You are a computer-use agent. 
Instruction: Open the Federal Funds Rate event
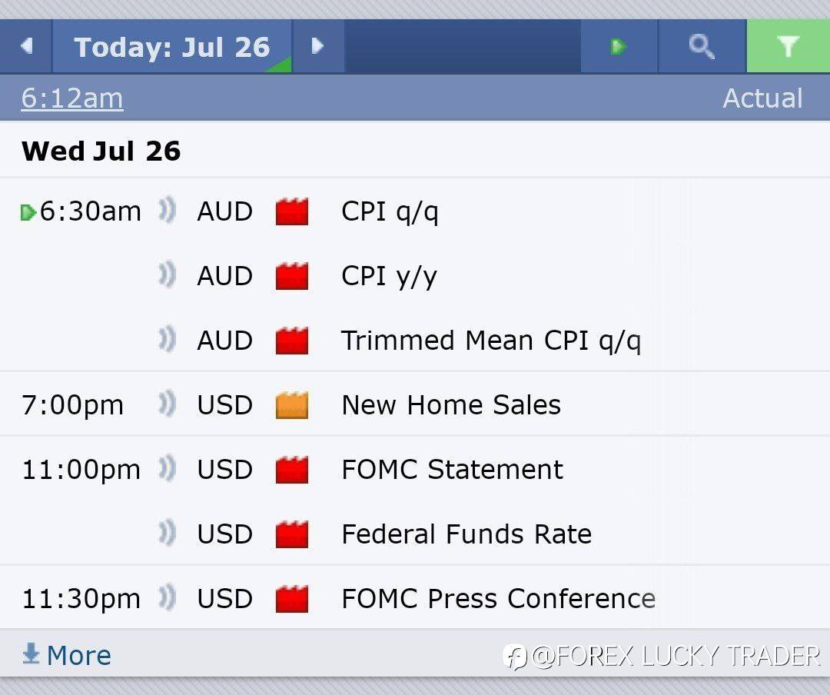pos(466,534)
